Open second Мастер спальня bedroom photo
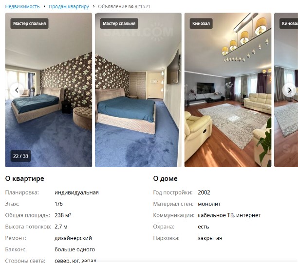Screen dimensions: 298x263 [x=138, y=90]
